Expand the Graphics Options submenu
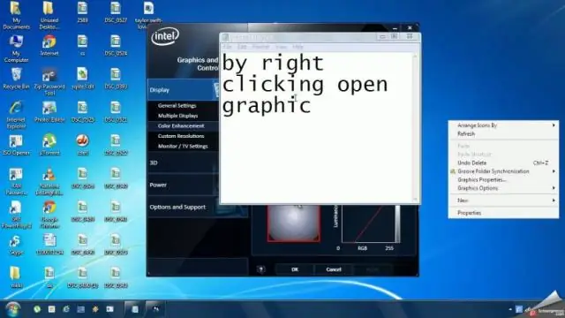This screenshot has height=318, width=565. [503, 188]
